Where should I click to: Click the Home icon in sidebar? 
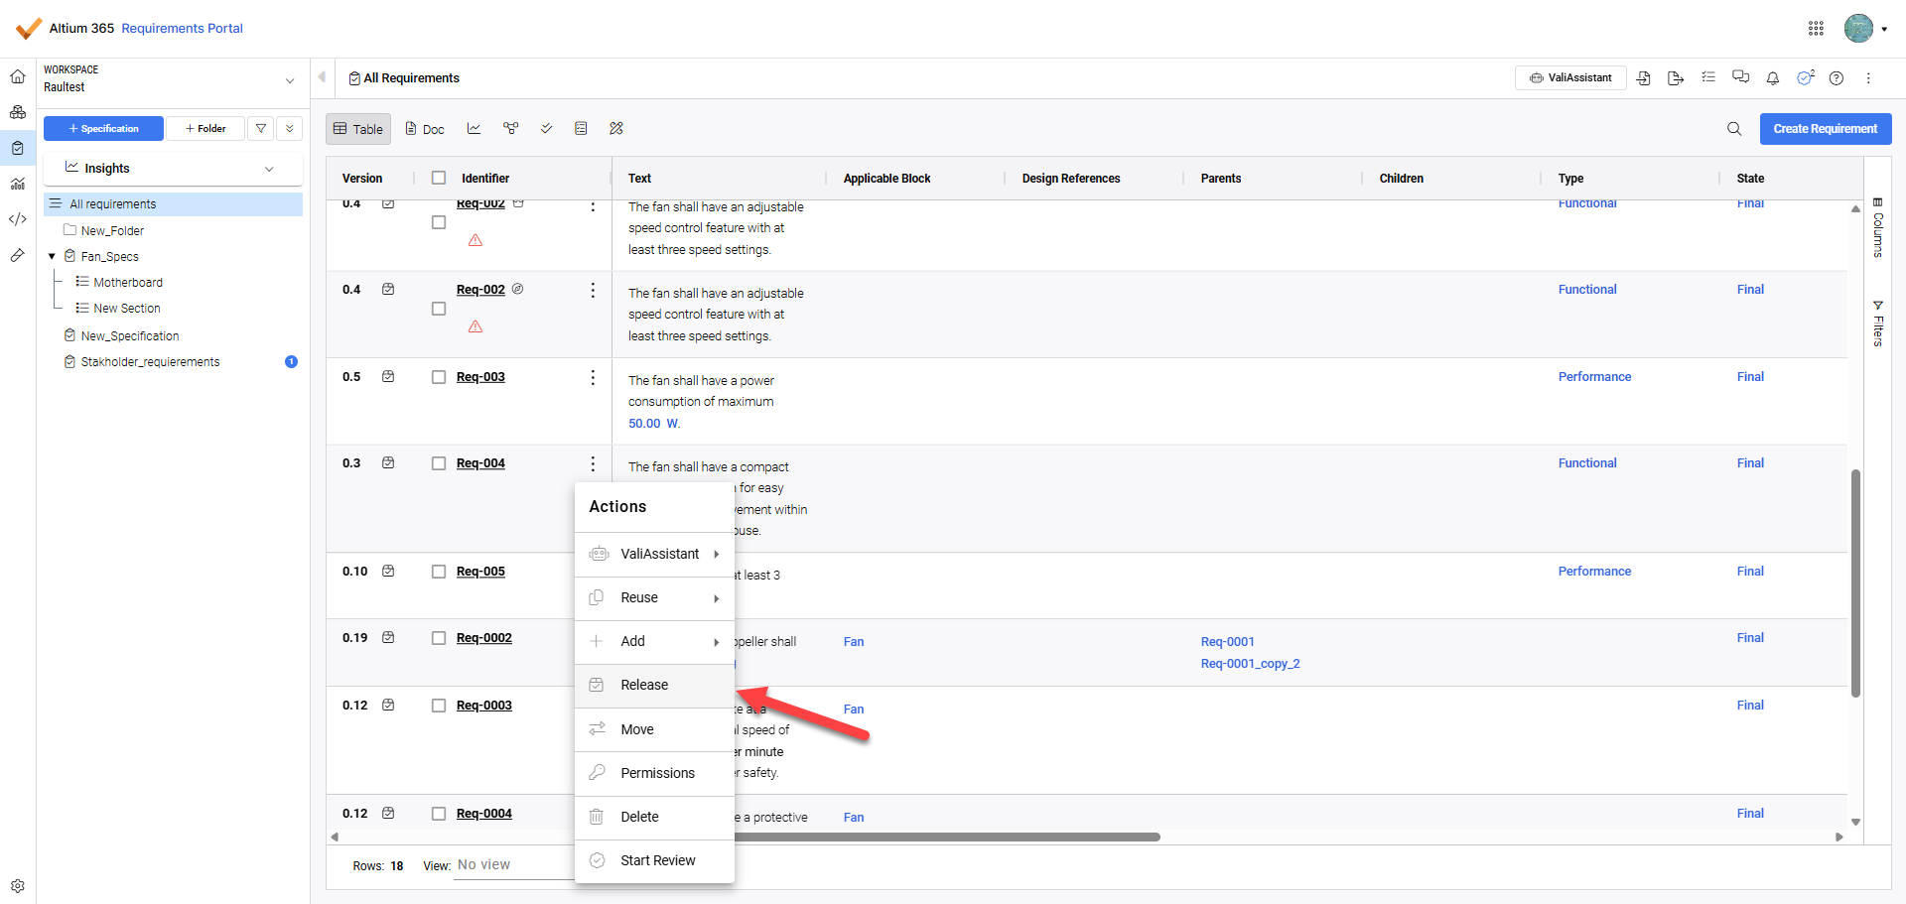[x=18, y=76]
